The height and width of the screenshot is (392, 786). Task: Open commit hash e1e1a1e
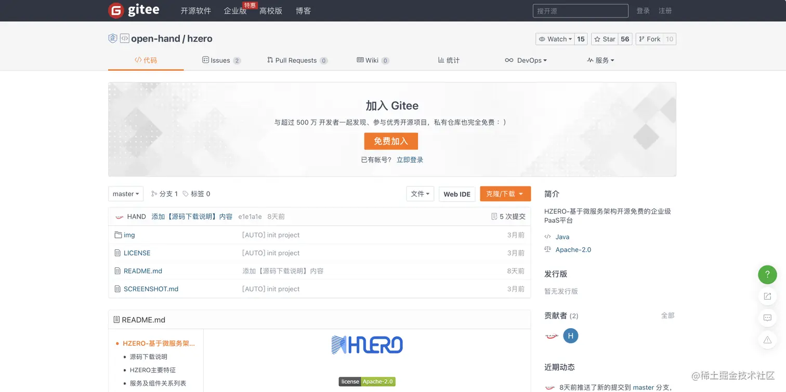250,217
